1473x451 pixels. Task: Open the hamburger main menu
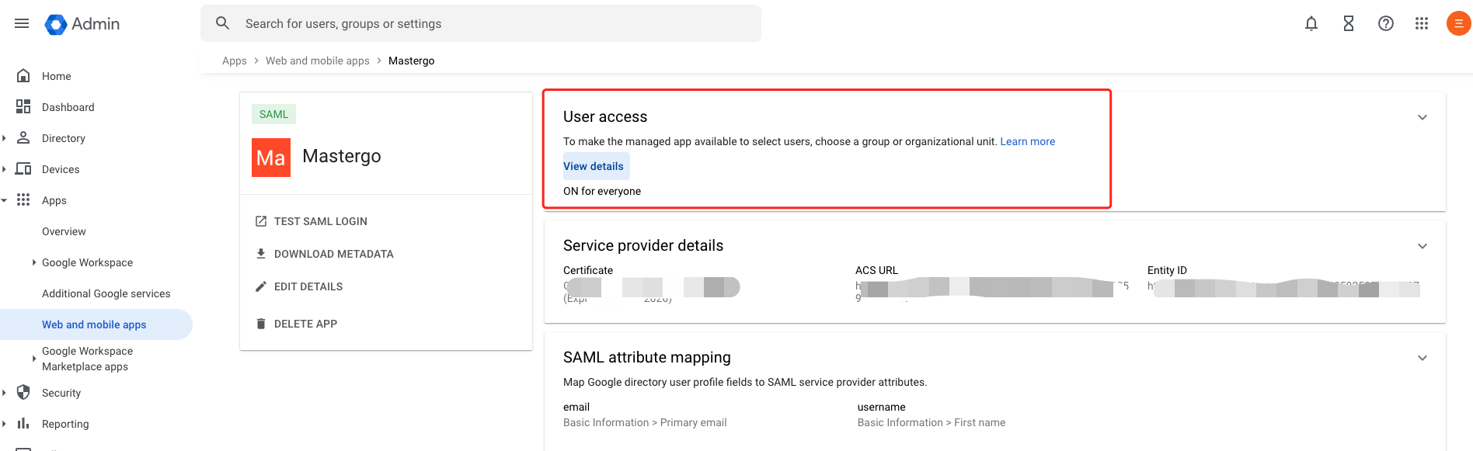[22, 23]
